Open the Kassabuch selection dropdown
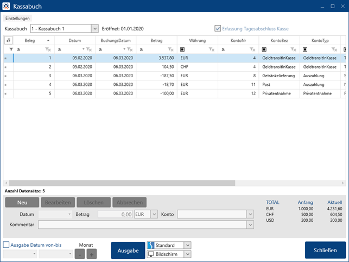The width and height of the screenshot is (349, 262). click(x=94, y=28)
